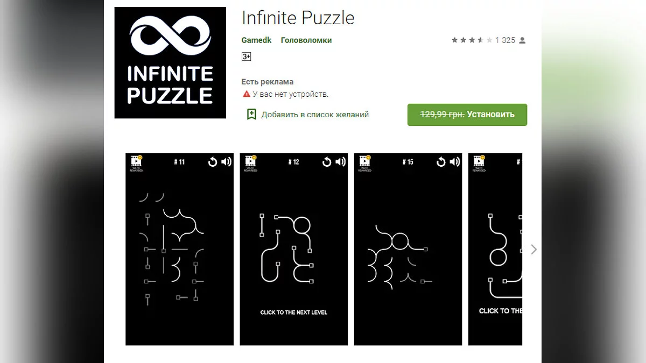Screen dimensions: 646x363
Task: Click watch rewarded video icon in level 12
Action: pos(251,162)
